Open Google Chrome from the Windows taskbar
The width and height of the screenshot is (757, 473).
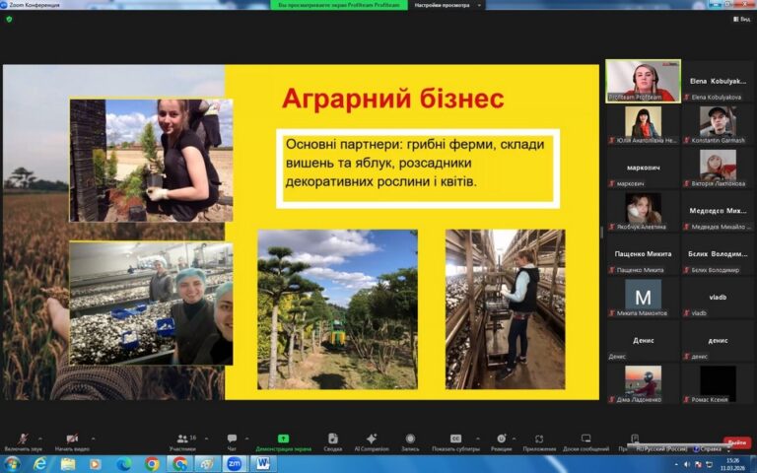tap(152, 463)
